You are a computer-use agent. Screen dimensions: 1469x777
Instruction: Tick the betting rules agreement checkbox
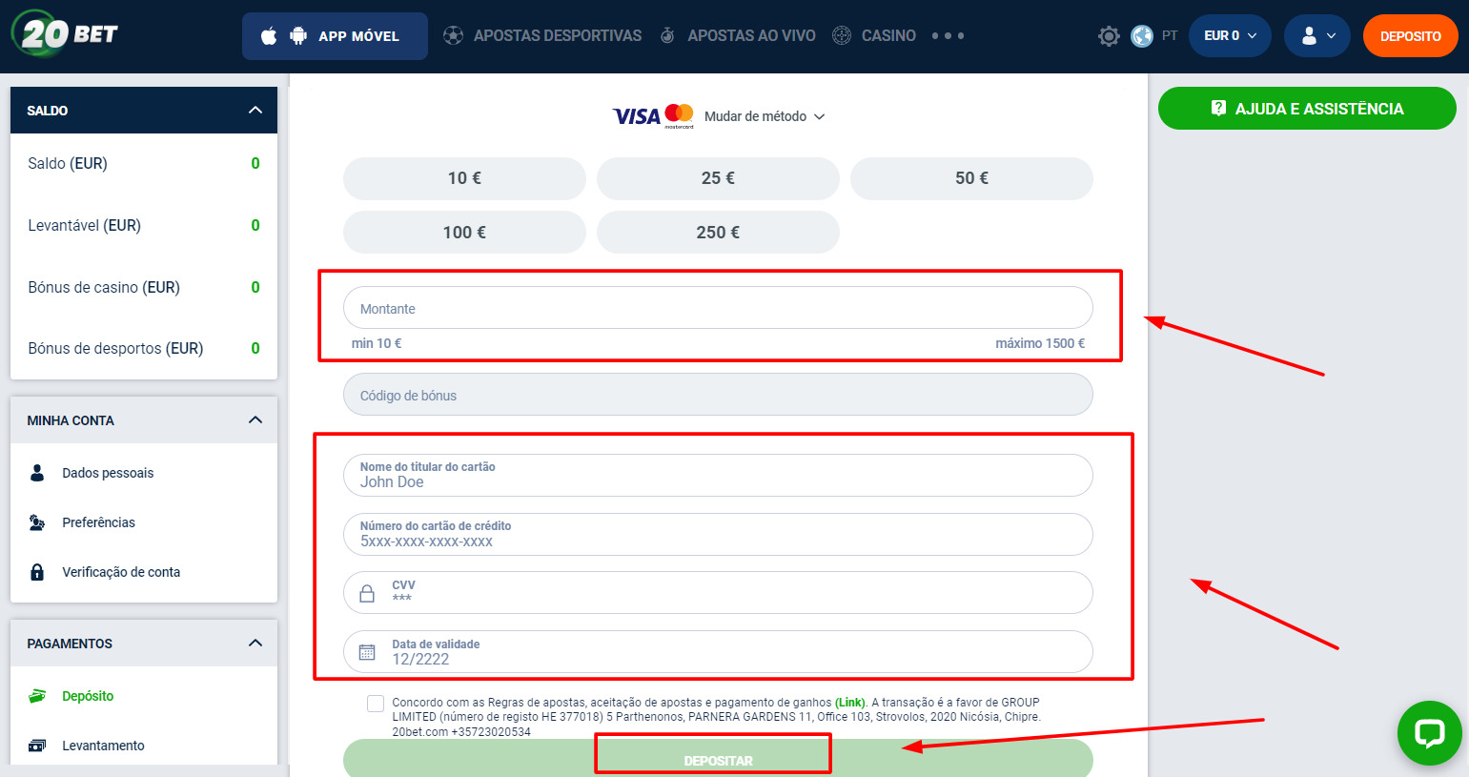click(376, 704)
